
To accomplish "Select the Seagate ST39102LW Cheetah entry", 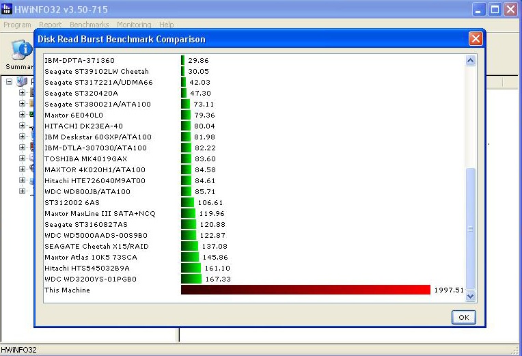I will point(96,71).
